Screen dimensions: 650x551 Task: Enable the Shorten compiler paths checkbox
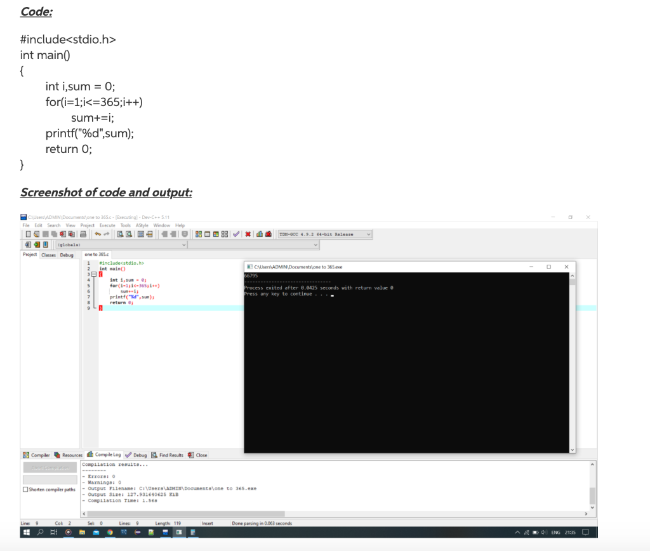[x=24, y=489]
